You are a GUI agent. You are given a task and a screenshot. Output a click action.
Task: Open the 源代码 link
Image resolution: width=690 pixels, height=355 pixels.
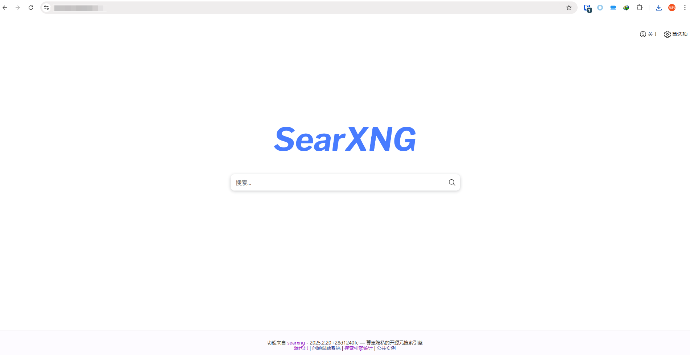(x=301, y=348)
